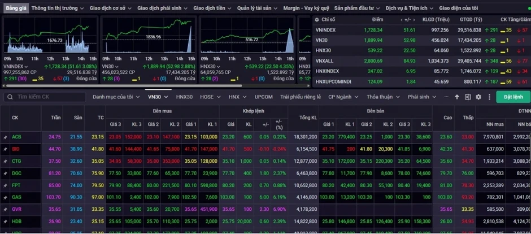
Task: Open Thông tin thị trường menu
Action: pos(58,8)
